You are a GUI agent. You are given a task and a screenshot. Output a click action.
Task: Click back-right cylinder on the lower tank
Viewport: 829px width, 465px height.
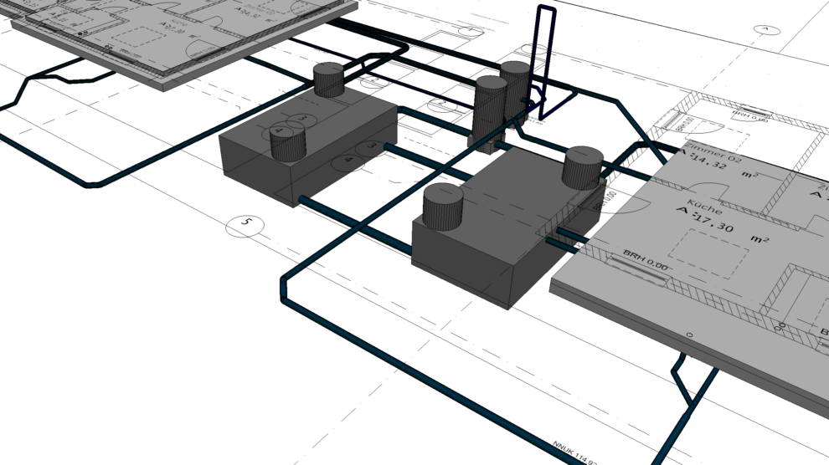pos(583,167)
